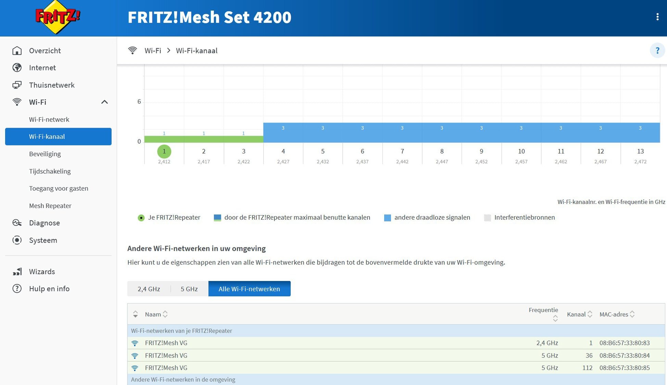The image size is (667, 385).
Task: Sort table by Kanaal column arrows
Action: click(x=590, y=314)
